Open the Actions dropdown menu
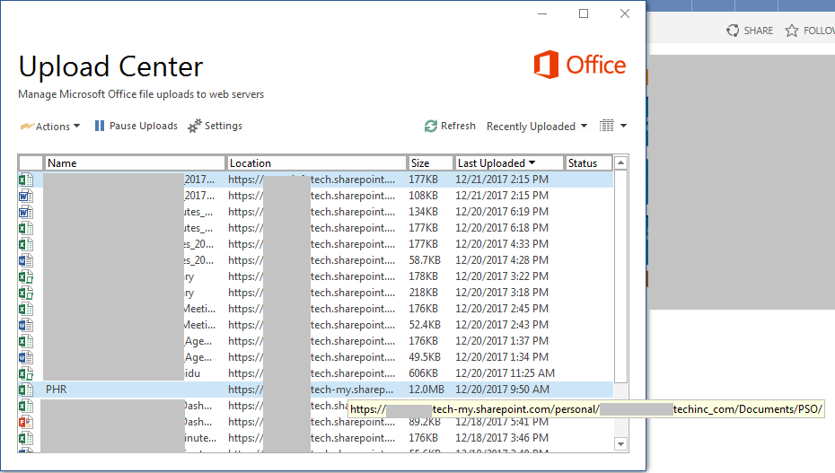The height and width of the screenshot is (473, 835). click(50, 126)
